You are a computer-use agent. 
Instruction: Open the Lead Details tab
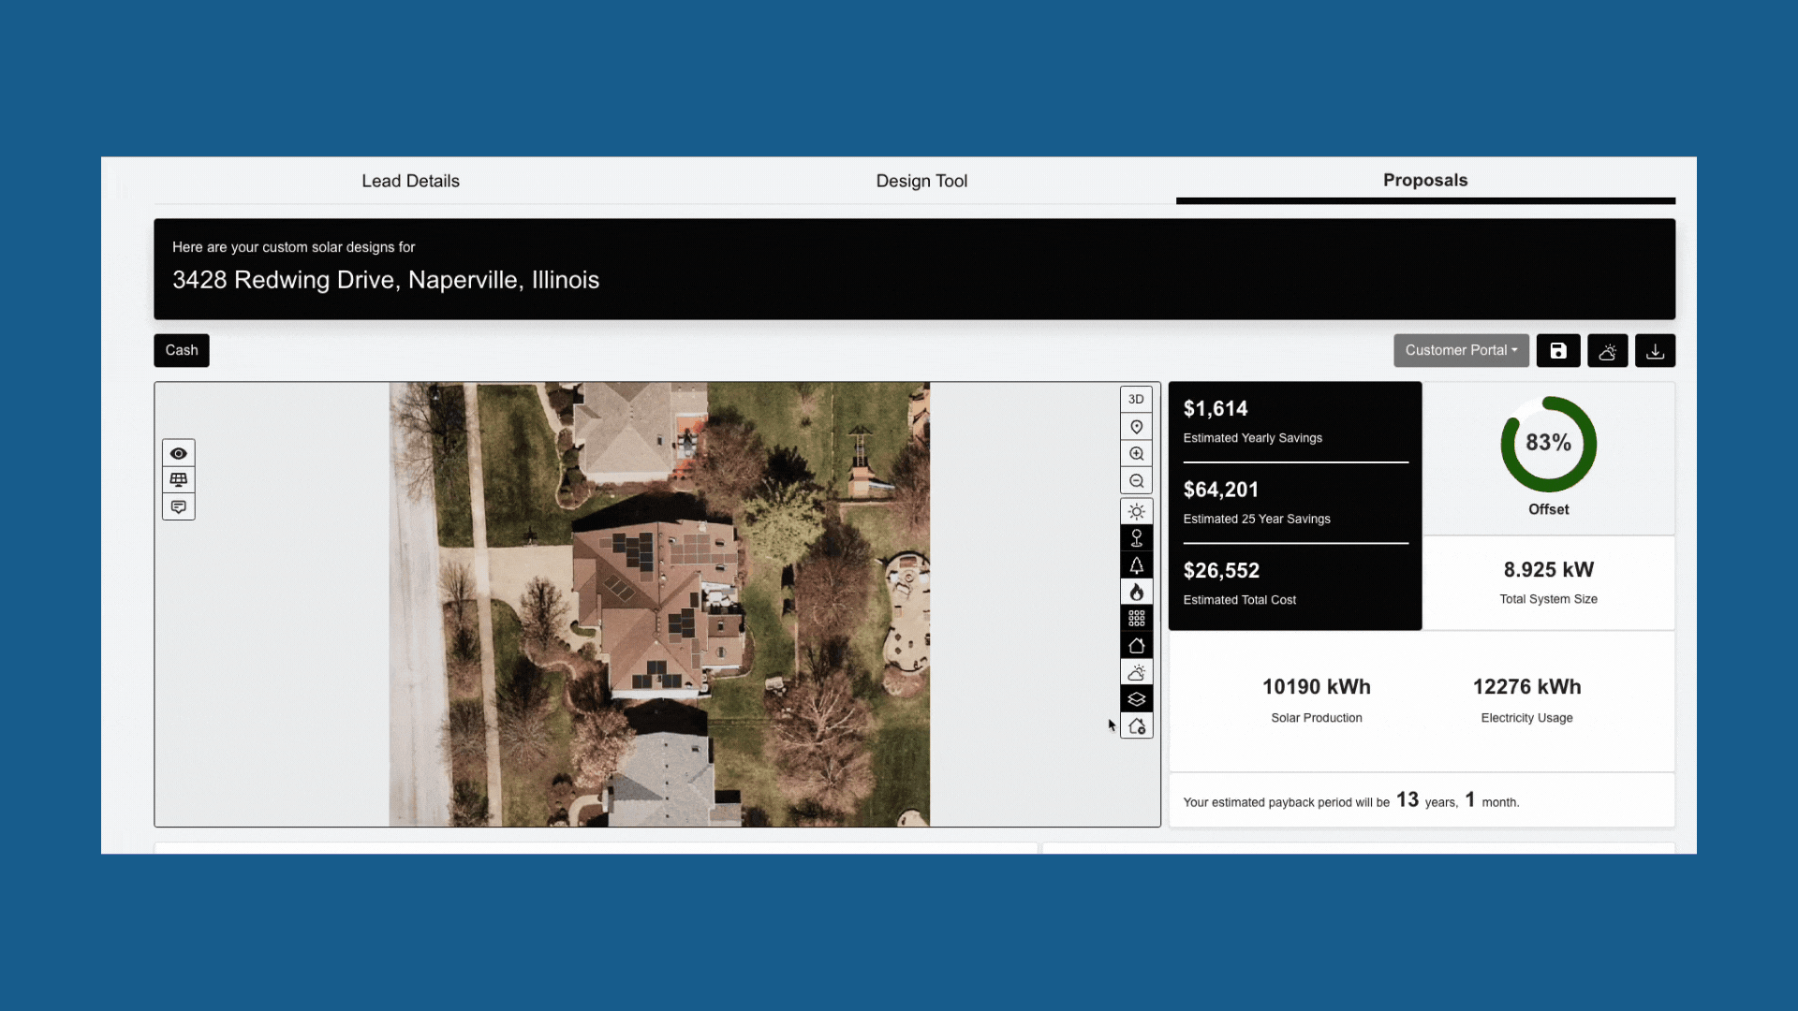[410, 181]
